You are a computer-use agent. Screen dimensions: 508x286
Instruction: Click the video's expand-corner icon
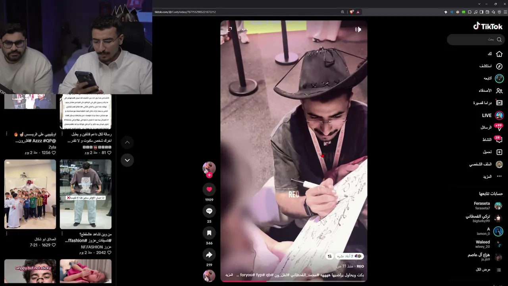[x=229, y=29]
